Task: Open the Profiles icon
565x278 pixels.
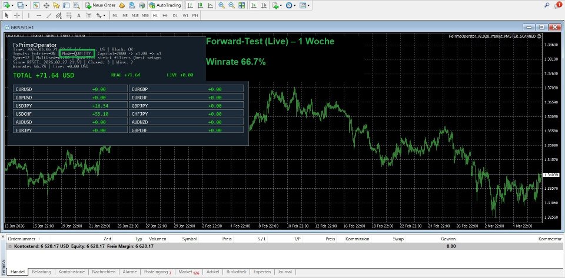Action: point(20,5)
